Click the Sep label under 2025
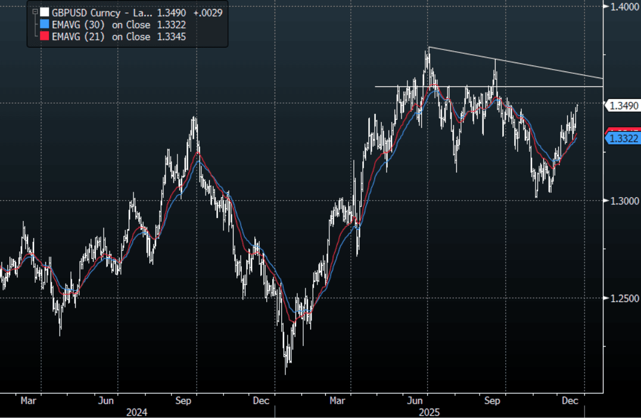This screenshot has width=641, height=418. pos(491,401)
